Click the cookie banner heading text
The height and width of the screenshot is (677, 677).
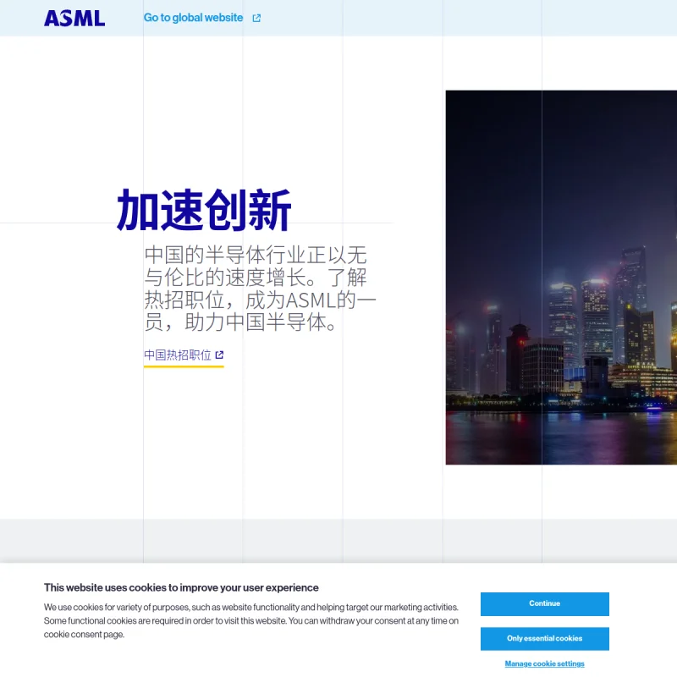coord(181,587)
